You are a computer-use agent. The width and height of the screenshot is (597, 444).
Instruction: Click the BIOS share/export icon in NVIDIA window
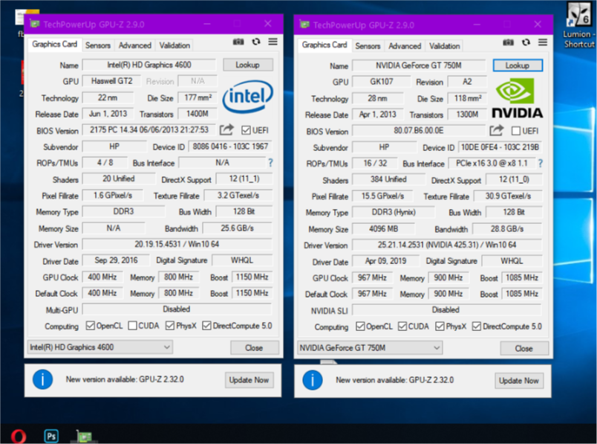[x=497, y=130]
